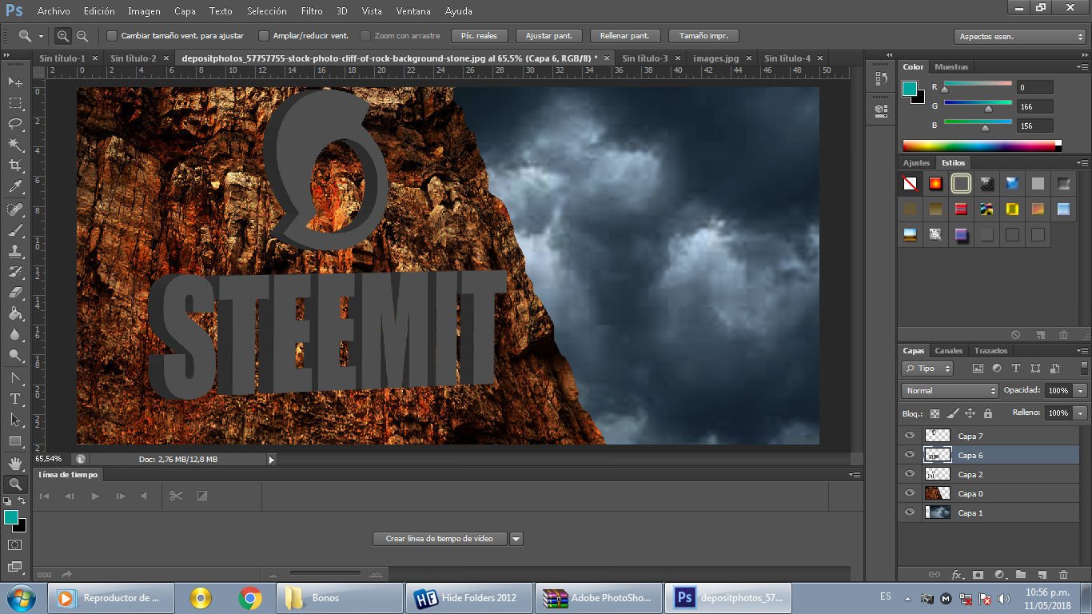Screen dimensions: 1092x614
Task: Click the 'Ajustar pant.' button
Action: click(548, 36)
